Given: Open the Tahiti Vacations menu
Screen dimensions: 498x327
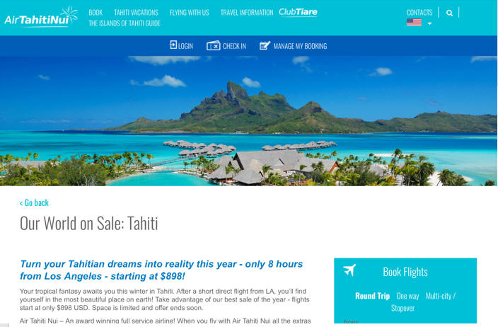Looking at the screenshot, I should tap(136, 13).
